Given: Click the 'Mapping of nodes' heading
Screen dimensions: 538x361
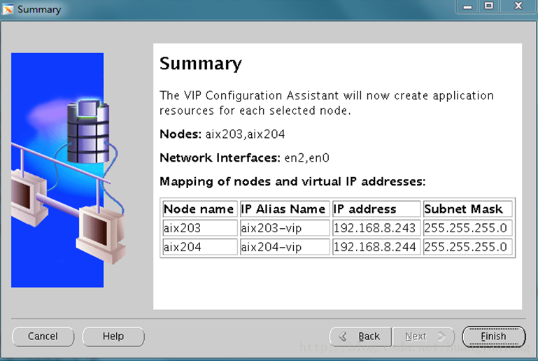Looking at the screenshot, I should pyautogui.click(x=292, y=181).
